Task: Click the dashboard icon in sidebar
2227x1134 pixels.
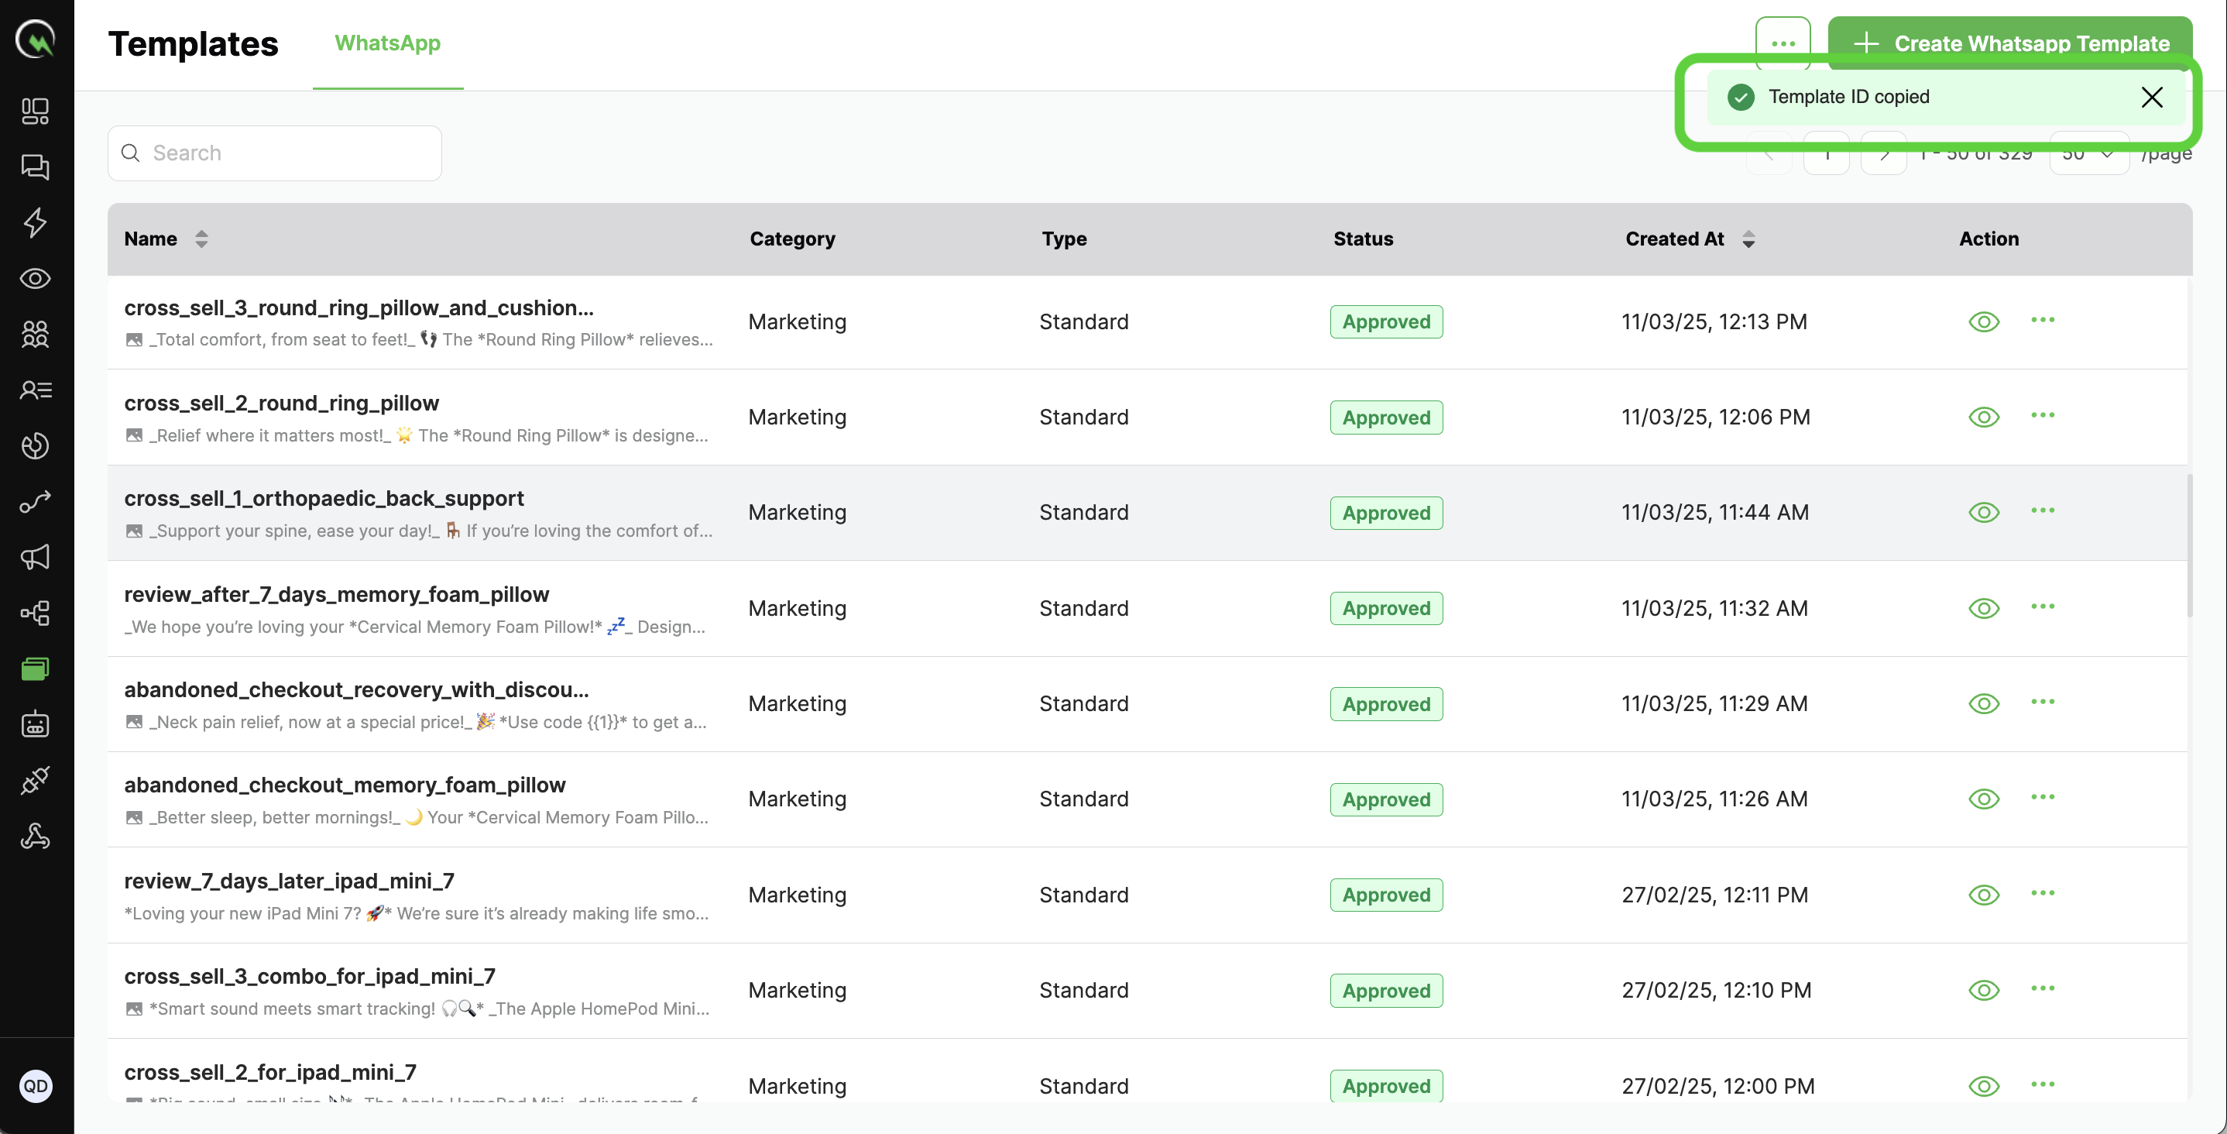Action: (36, 111)
